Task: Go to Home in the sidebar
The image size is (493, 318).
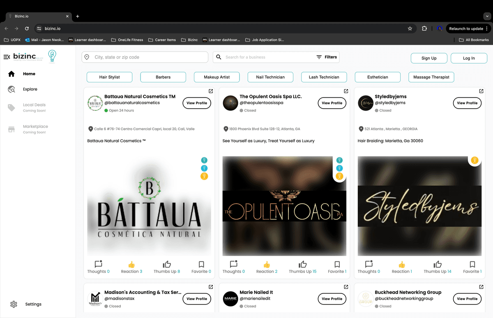Action: [29, 74]
